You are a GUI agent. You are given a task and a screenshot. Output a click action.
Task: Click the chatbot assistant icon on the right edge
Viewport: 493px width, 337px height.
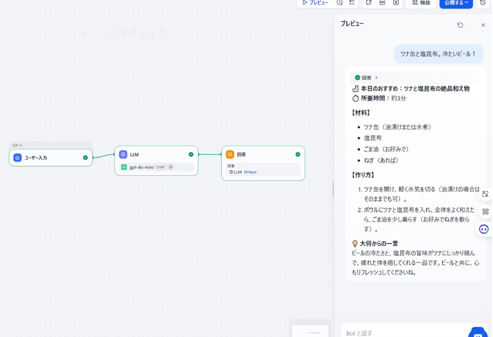click(x=484, y=229)
